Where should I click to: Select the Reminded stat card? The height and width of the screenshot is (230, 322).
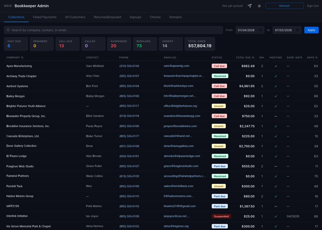tap(42, 44)
